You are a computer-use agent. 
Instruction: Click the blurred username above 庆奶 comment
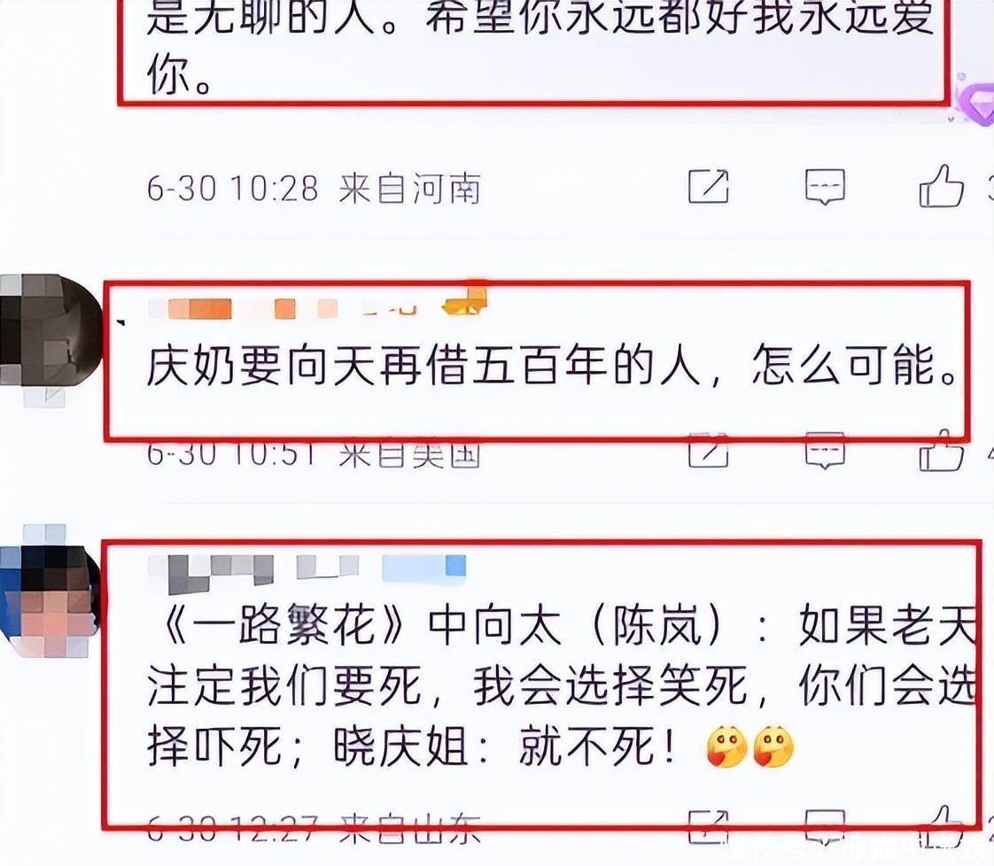[x=283, y=308]
